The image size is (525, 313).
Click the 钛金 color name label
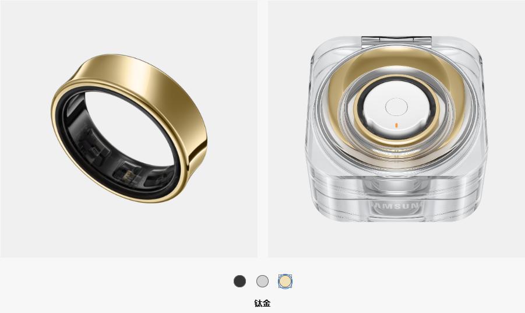(x=262, y=303)
